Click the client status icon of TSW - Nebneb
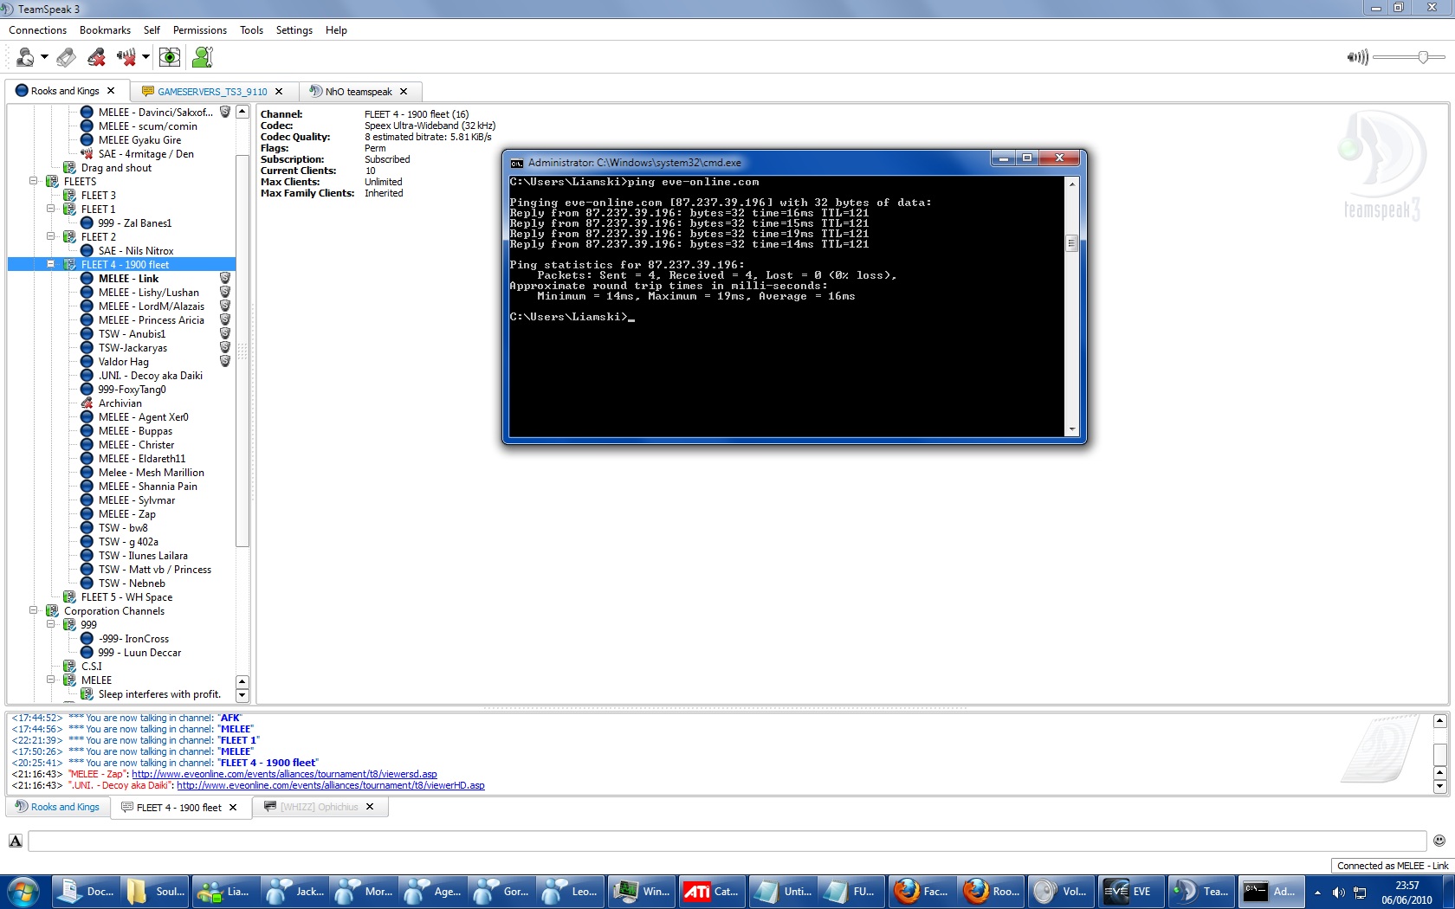1455x909 pixels. coord(87,583)
